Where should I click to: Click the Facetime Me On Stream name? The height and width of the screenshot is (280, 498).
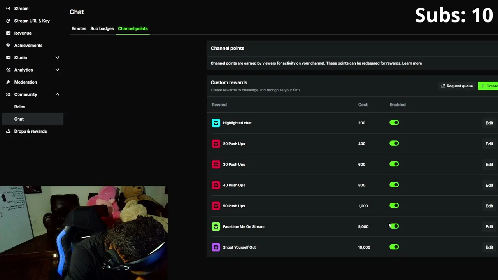(244, 226)
